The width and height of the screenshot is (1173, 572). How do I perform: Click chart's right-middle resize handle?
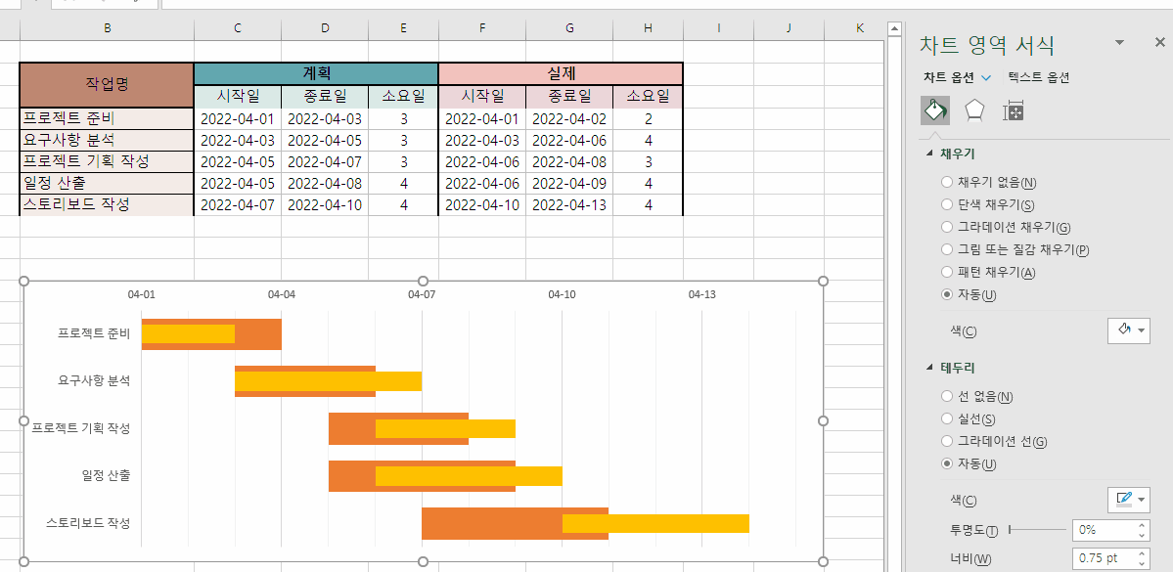pyautogui.click(x=824, y=421)
